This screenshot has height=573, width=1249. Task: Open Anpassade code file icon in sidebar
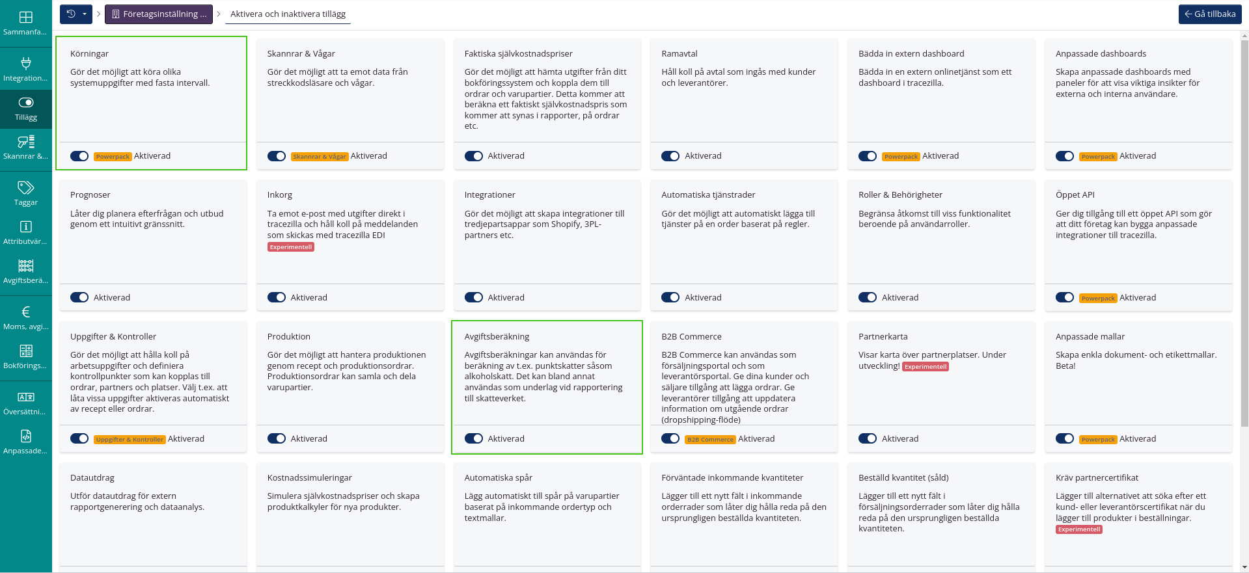(26, 436)
